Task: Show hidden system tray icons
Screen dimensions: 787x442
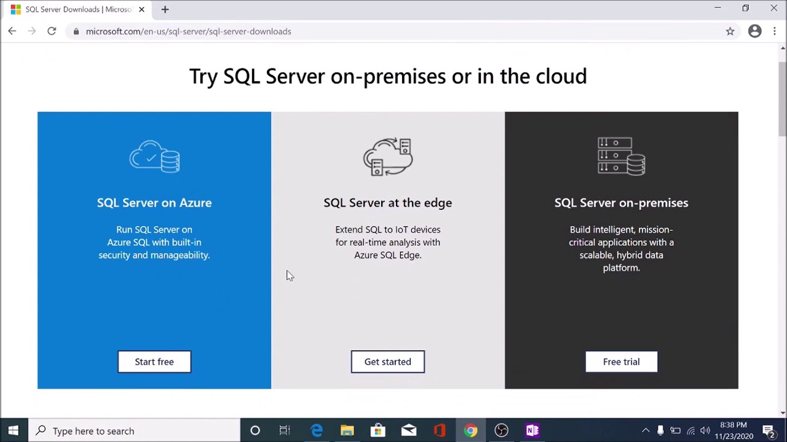Action: pos(646,430)
